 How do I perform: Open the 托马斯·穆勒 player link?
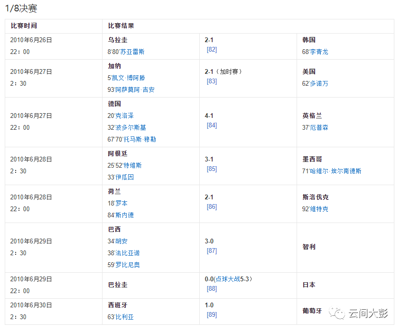click(x=140, y=139)
